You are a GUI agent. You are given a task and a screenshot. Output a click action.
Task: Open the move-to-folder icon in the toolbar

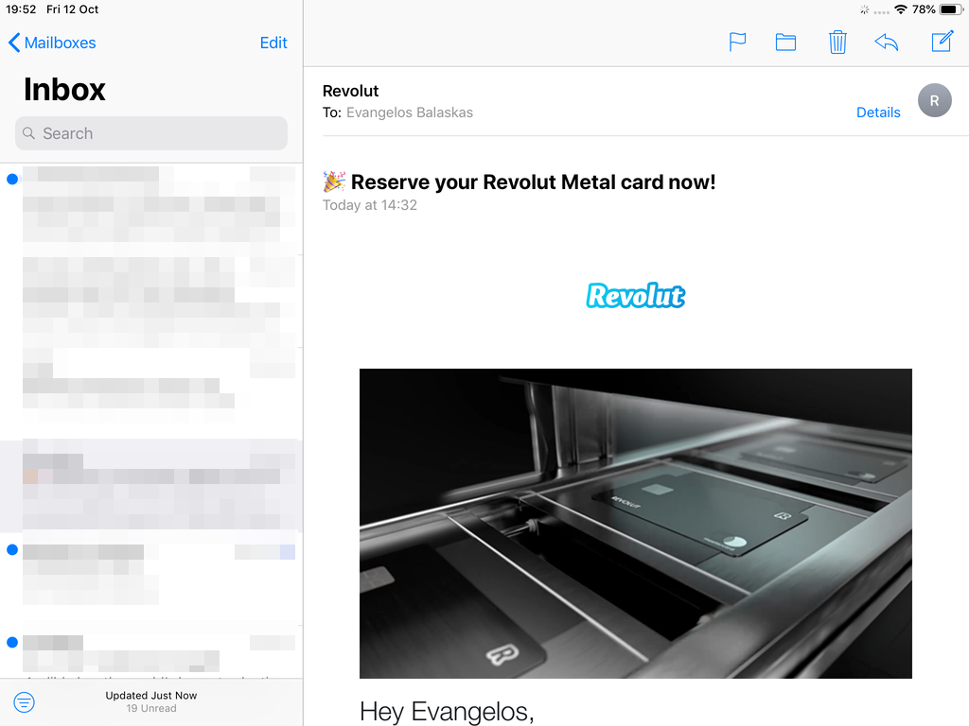[785, 42]
